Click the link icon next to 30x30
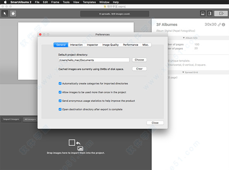Viewport: 229px width, 170px height. [219, 25]
